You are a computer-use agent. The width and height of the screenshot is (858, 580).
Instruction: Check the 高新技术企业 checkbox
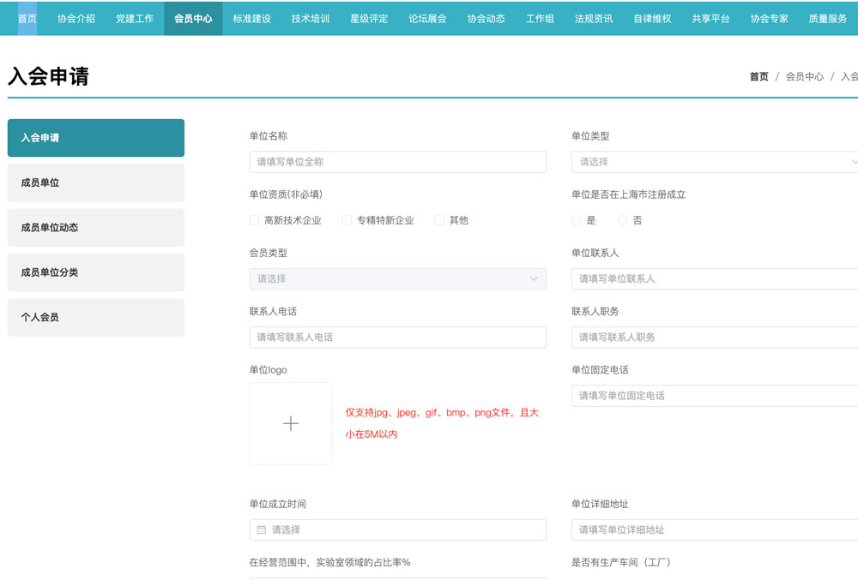pos(254,220)
